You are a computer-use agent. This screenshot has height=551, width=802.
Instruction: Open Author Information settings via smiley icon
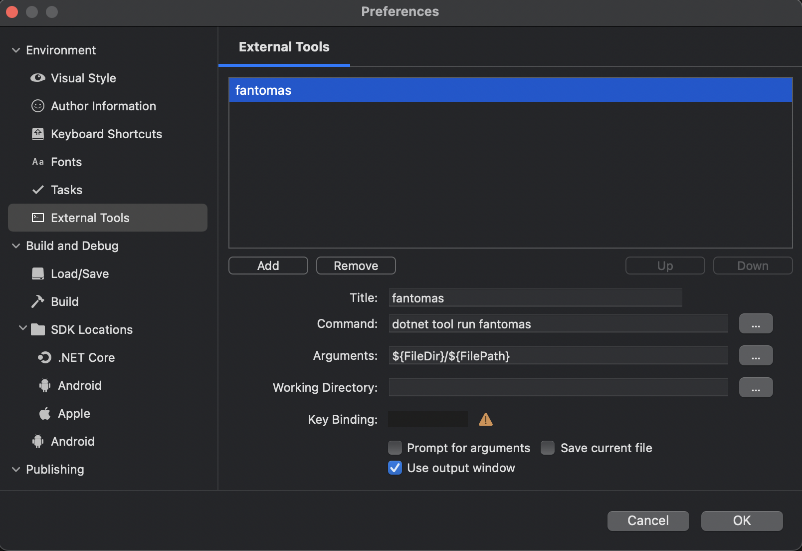(x=37, y=106)
